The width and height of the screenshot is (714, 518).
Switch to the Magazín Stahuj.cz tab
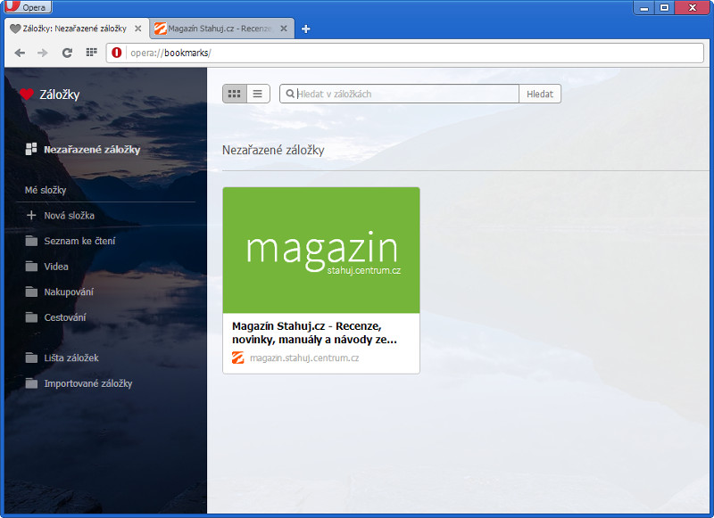pos(220,29)
